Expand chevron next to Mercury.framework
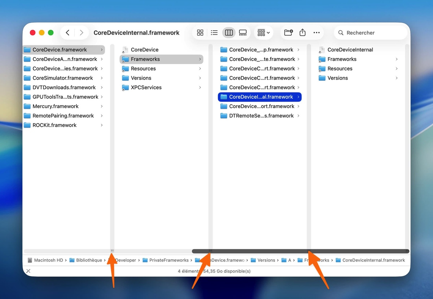This screenshot has width=433, height=299. tap(102, 106)
